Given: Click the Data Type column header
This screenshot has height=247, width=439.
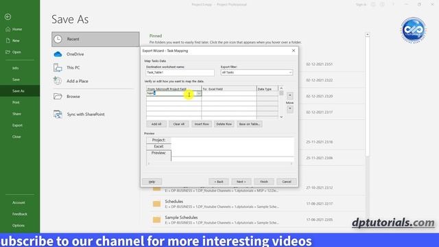Looking at the screenshot, I should [267, 89].
